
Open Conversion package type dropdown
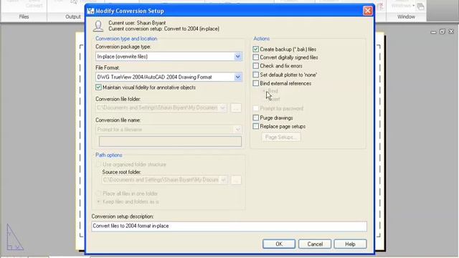[x=237, y=57]
